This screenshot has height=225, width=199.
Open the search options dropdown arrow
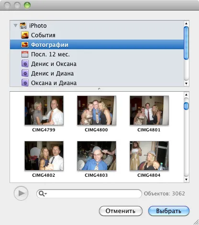click(46, 194)
